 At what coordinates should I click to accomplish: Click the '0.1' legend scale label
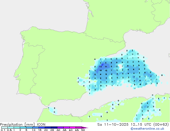pyautogui.click(x=3, y=130)
